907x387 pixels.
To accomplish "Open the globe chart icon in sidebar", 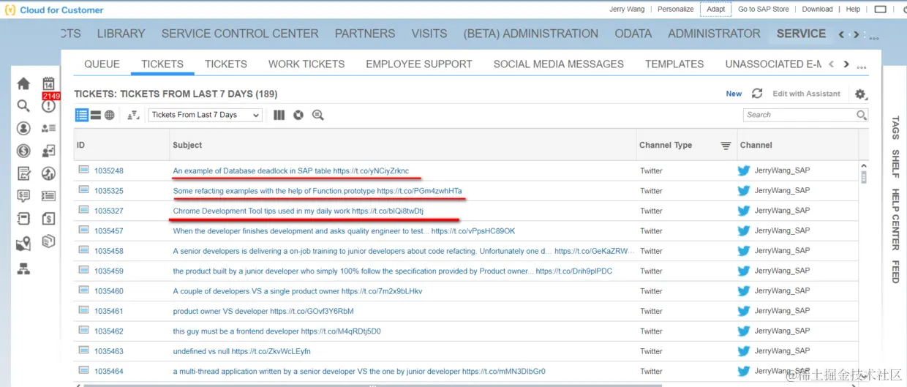I will [x=48, y=173].
